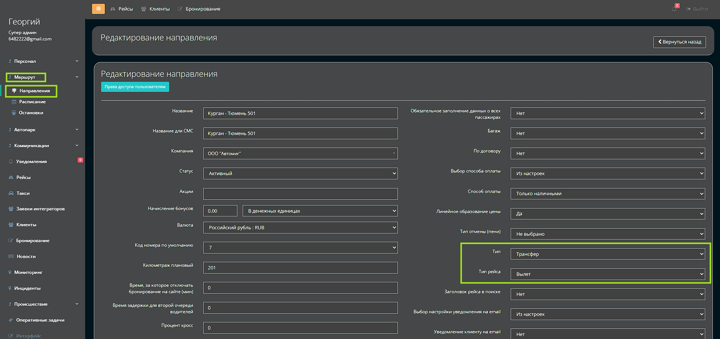
Task: Open Клиенты in the top navigation
Action: [x=156, y=9]
